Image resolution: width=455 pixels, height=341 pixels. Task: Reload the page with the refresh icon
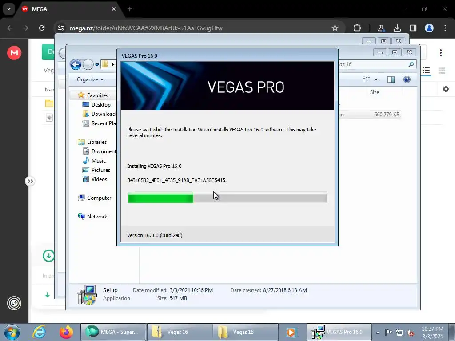[42, 28]
